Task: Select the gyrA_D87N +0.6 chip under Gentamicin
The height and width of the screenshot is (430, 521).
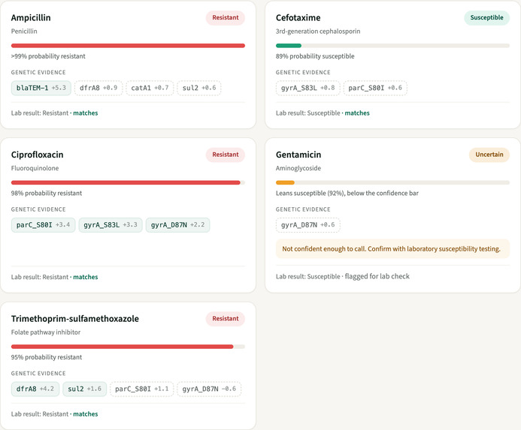Action: click(x=308, y=225)
